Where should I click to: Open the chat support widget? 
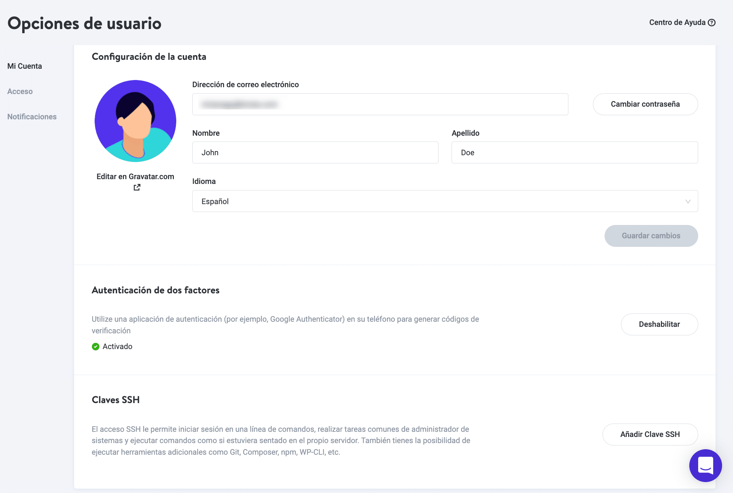pyautogui.click(x=705, y=465)
